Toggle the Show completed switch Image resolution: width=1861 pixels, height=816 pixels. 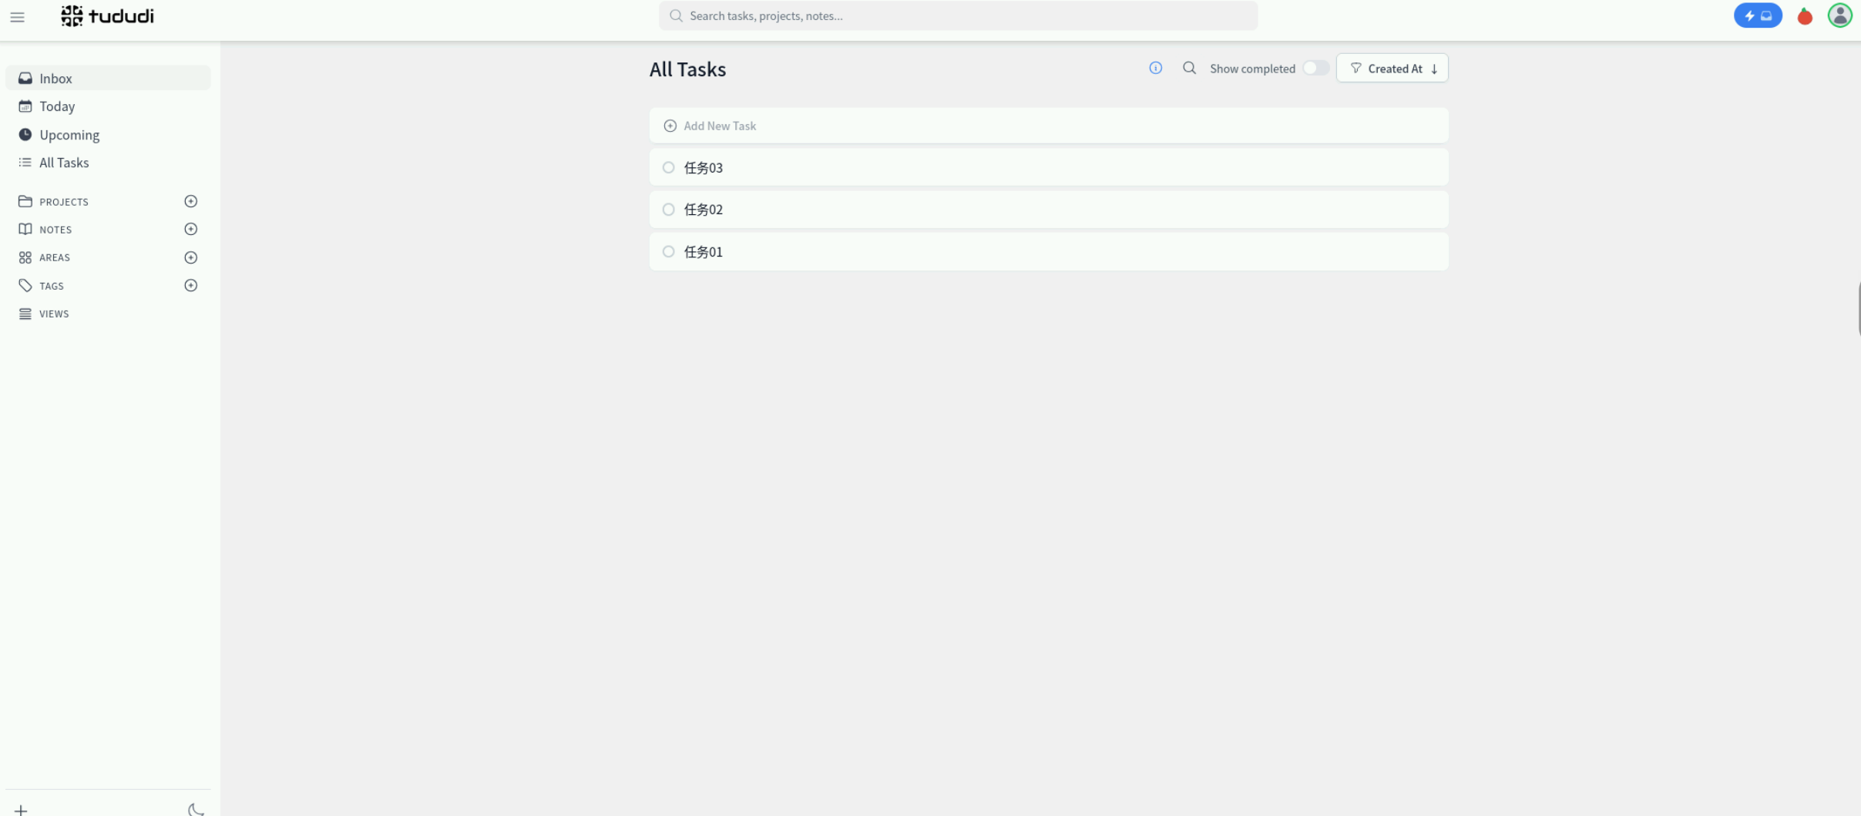tap(1315, 68)
